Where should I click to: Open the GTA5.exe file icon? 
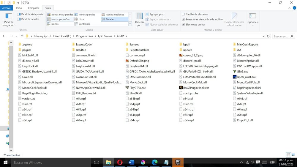[235, 71]
